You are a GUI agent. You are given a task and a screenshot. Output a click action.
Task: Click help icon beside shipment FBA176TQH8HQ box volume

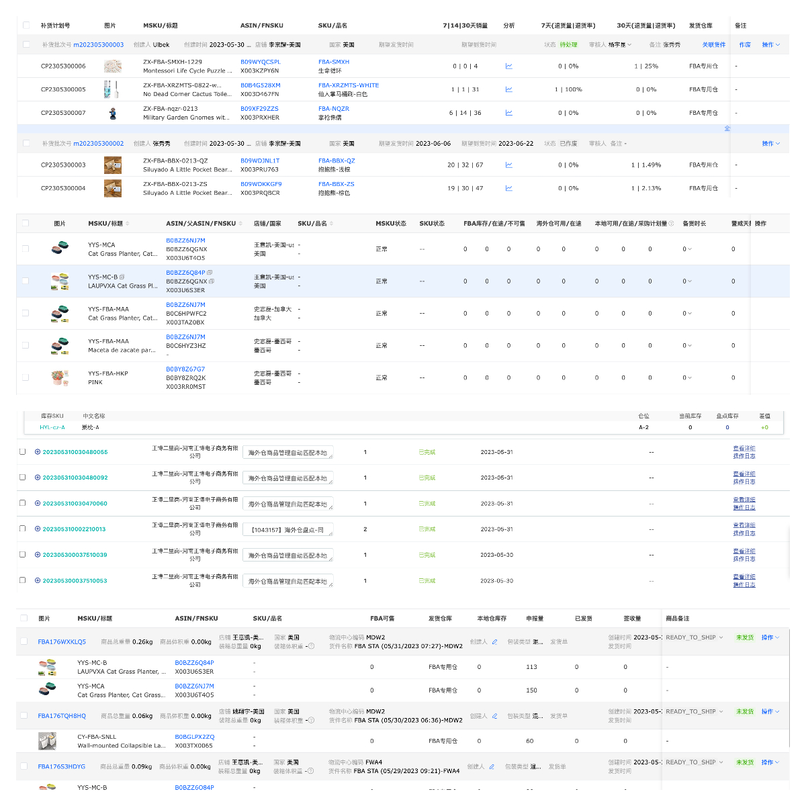click(x=311, y=720)
